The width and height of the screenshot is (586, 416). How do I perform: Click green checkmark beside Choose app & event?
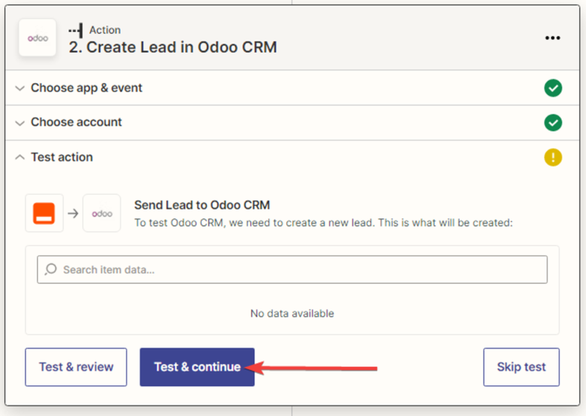click(553, 88)
